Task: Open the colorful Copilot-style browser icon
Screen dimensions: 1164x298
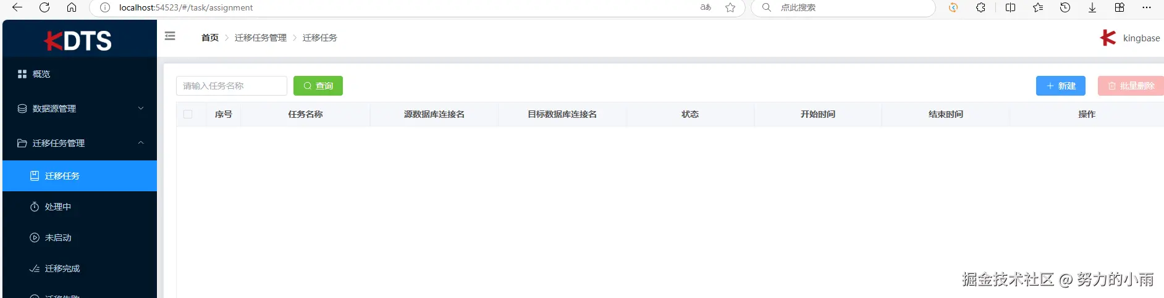Action: click(953, 7)
